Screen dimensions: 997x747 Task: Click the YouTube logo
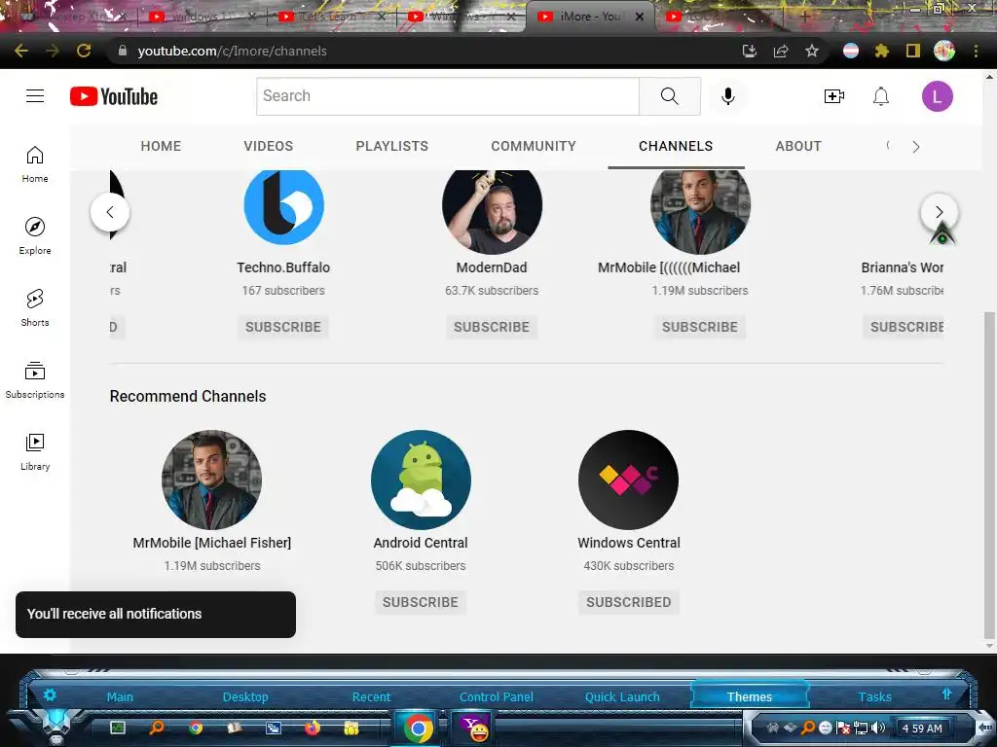click(114, 96)
